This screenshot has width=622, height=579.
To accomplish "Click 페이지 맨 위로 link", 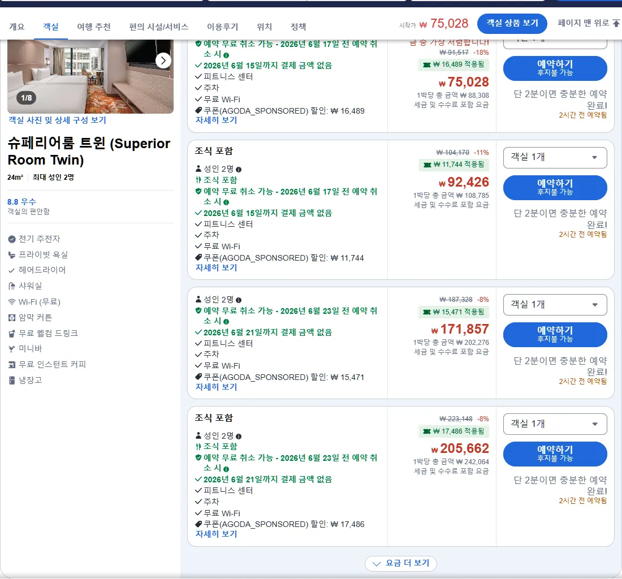I will (x=583, y=23).
